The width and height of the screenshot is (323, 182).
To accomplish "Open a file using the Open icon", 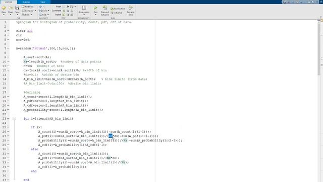I will (x=10, y=8).
